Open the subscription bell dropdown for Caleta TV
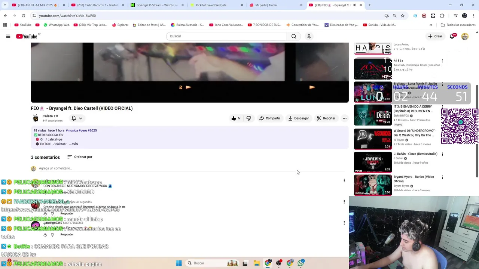Viewport: 479px width, 269px height. [76, 118]
